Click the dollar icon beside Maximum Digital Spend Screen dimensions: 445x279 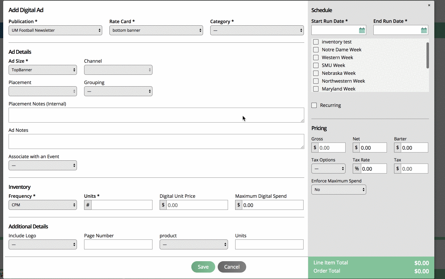[x=238, y=205]
